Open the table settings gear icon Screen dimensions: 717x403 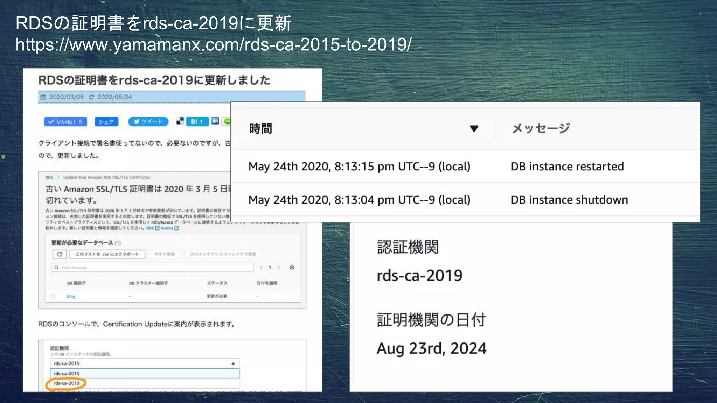coord(292,267)
